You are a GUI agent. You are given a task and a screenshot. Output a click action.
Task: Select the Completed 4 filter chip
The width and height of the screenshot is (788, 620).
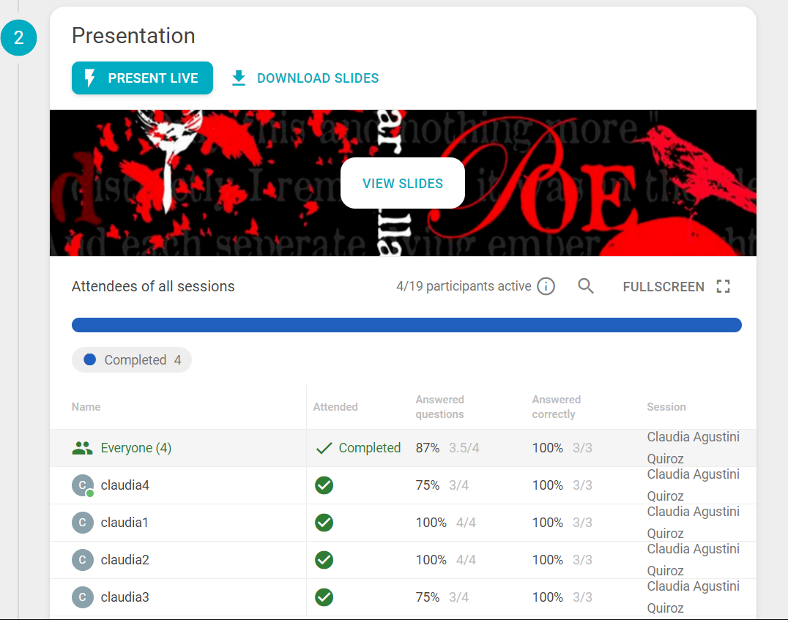pyautogui.click(x=132, y=359)
